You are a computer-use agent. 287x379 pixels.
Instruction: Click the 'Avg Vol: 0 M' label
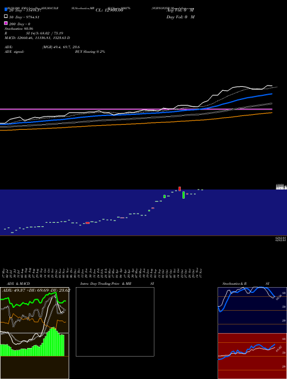180,10
